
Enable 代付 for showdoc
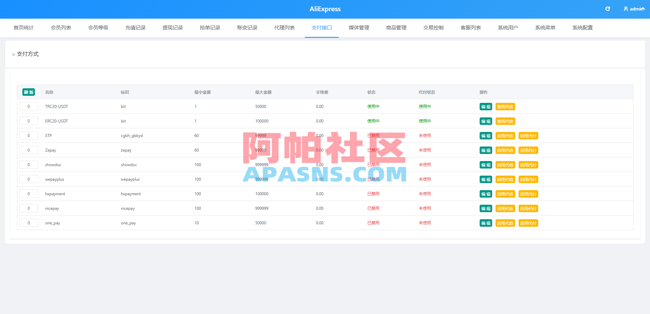528,165
